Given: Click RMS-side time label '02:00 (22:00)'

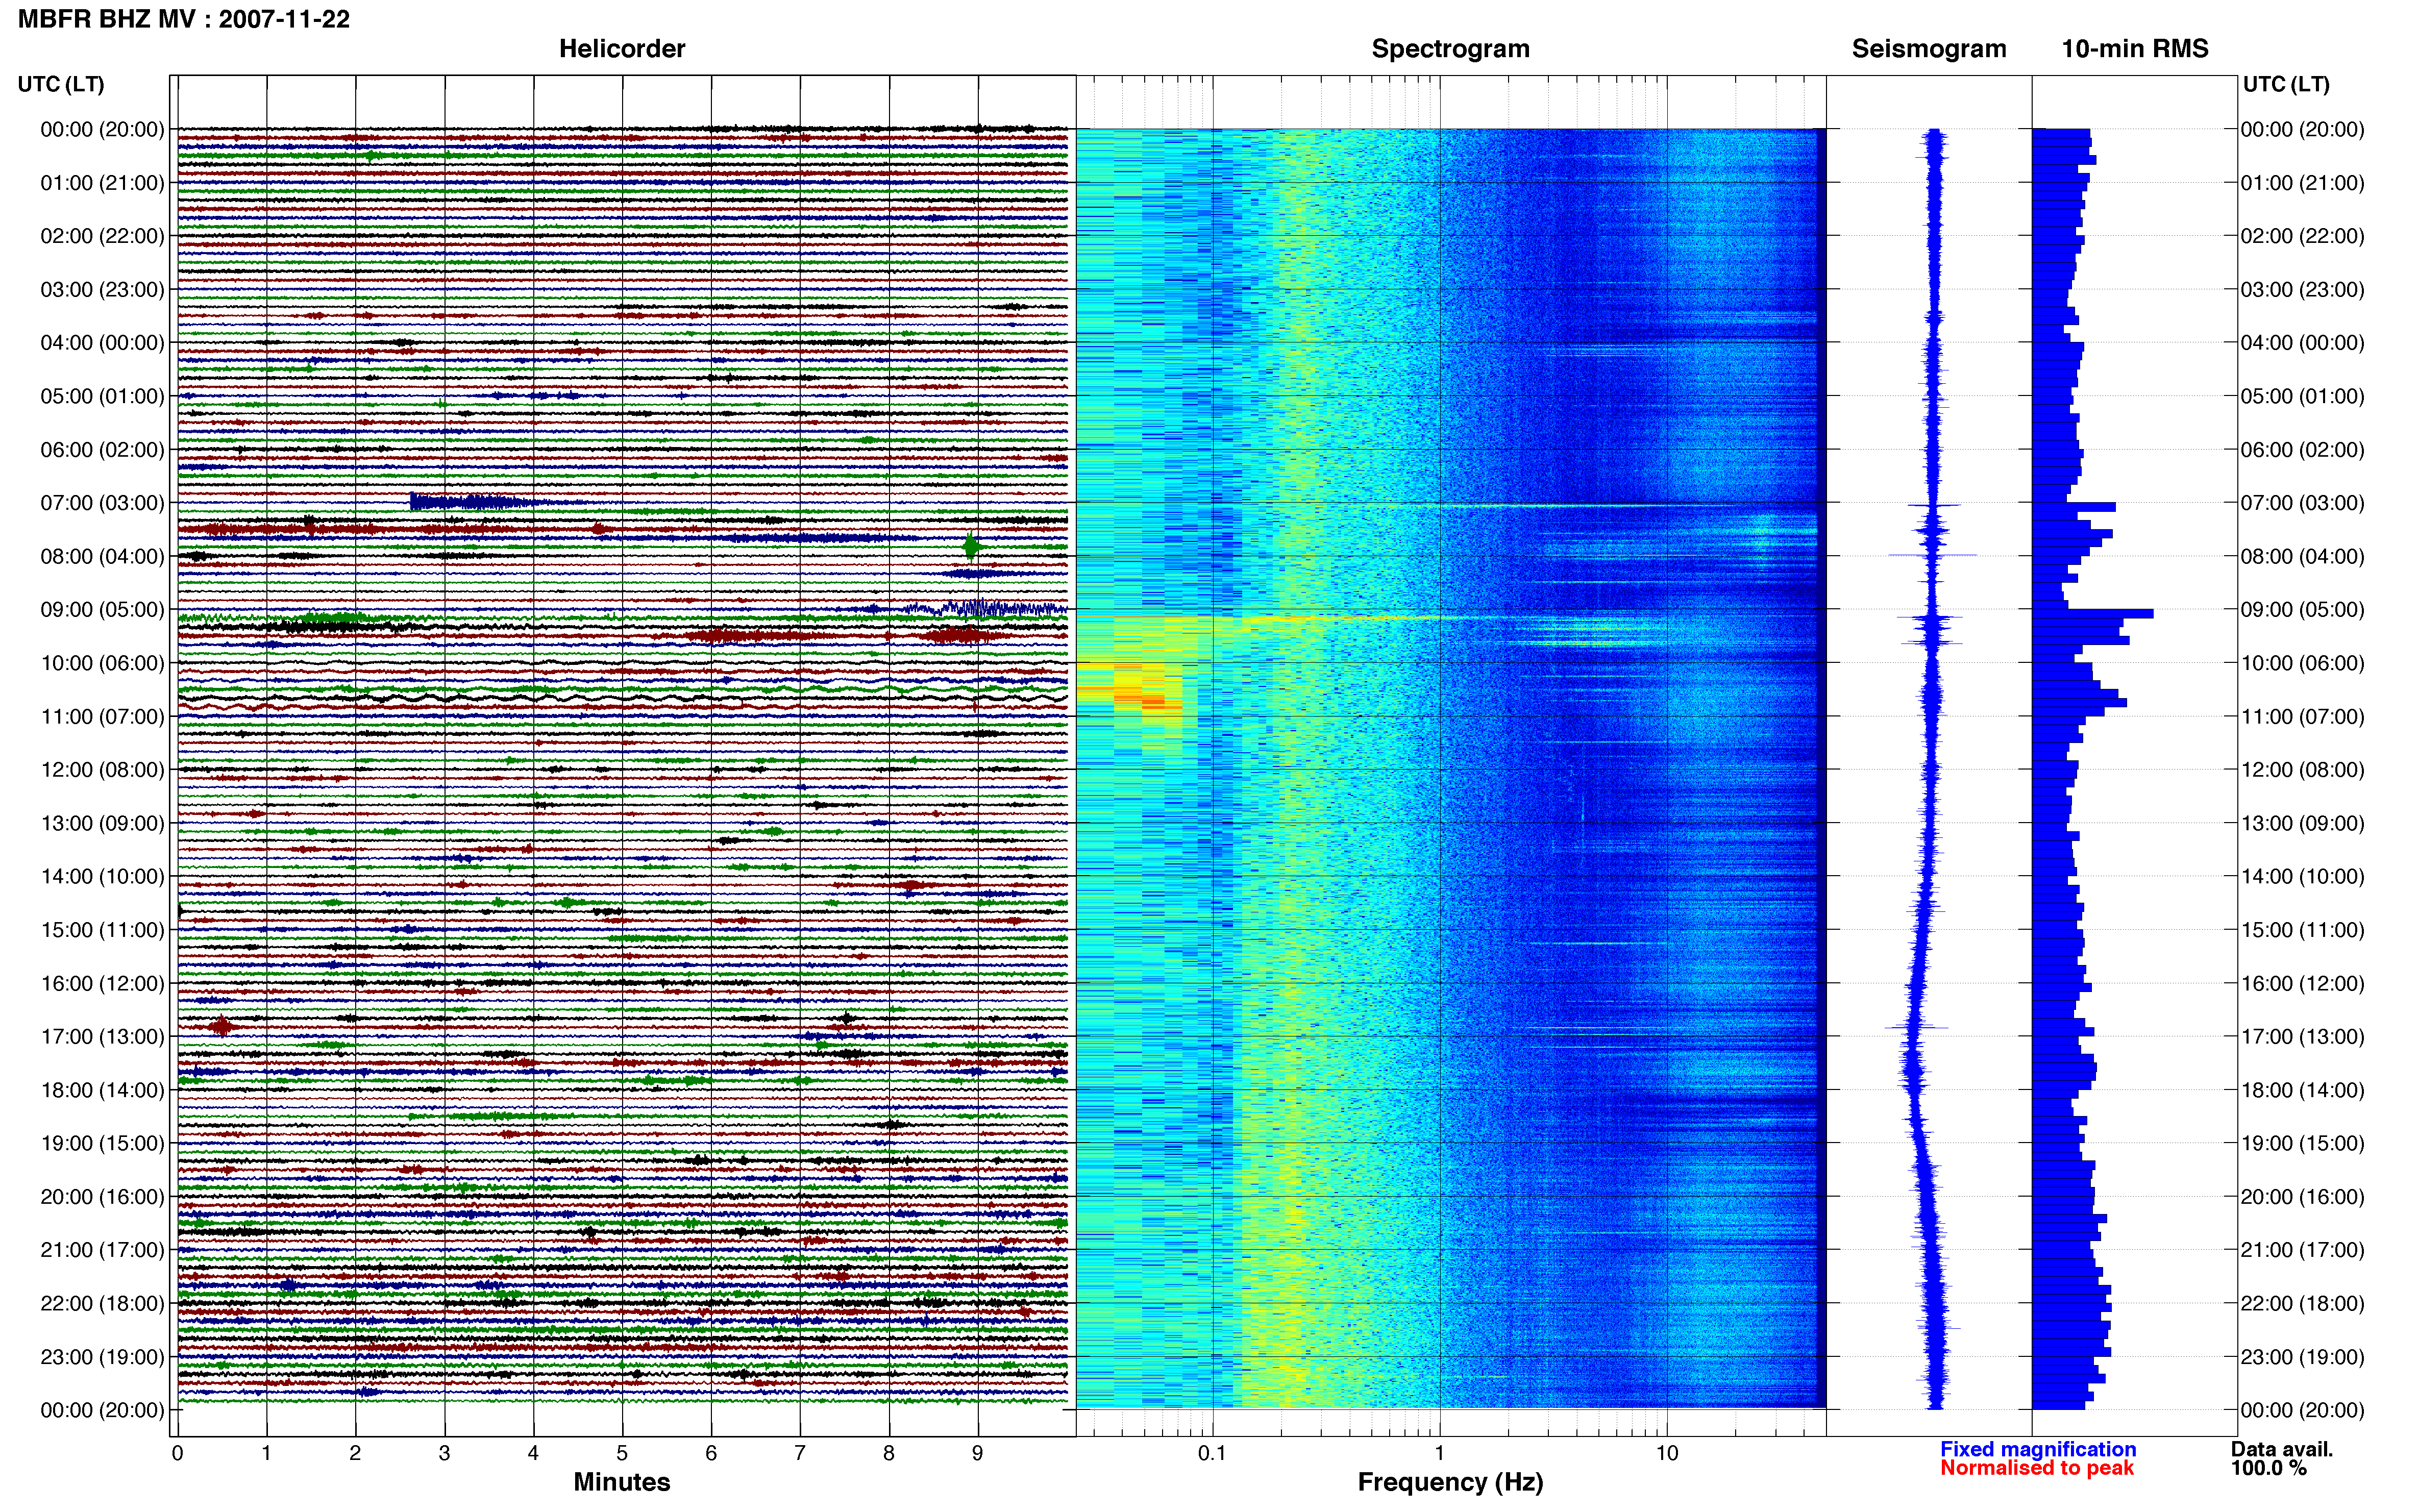Looking at the screenshot, I should coord(2303,236).
